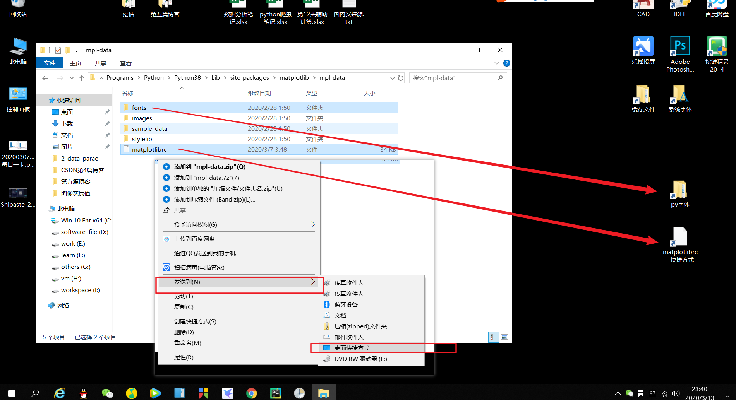Image resolution: width=736 pixels, height=400 pixels.
Task: Select 桌面快捷方式 from the Send To submenu
Action: click(352, 347)
